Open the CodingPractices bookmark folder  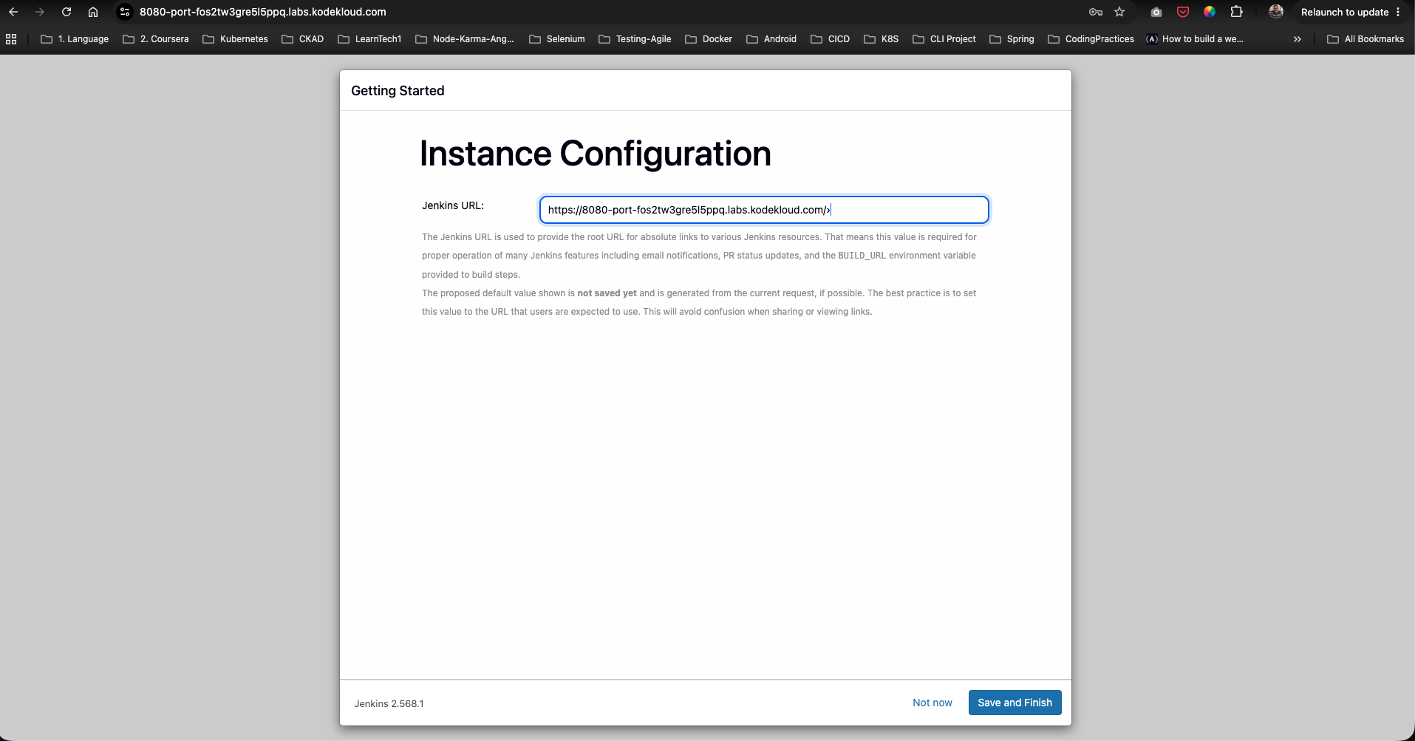pos(1091,39)
